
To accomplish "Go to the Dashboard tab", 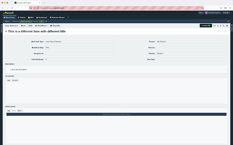I will point(42,17).
